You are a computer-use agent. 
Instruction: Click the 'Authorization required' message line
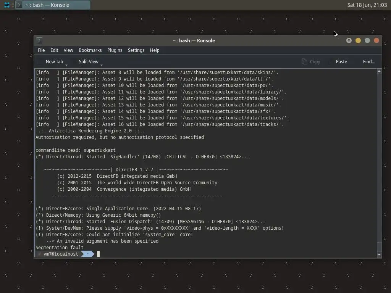point(120,137)
